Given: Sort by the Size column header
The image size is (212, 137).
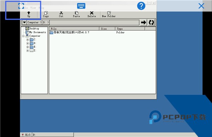Looking at the screenshot, I should click(107, 29).
